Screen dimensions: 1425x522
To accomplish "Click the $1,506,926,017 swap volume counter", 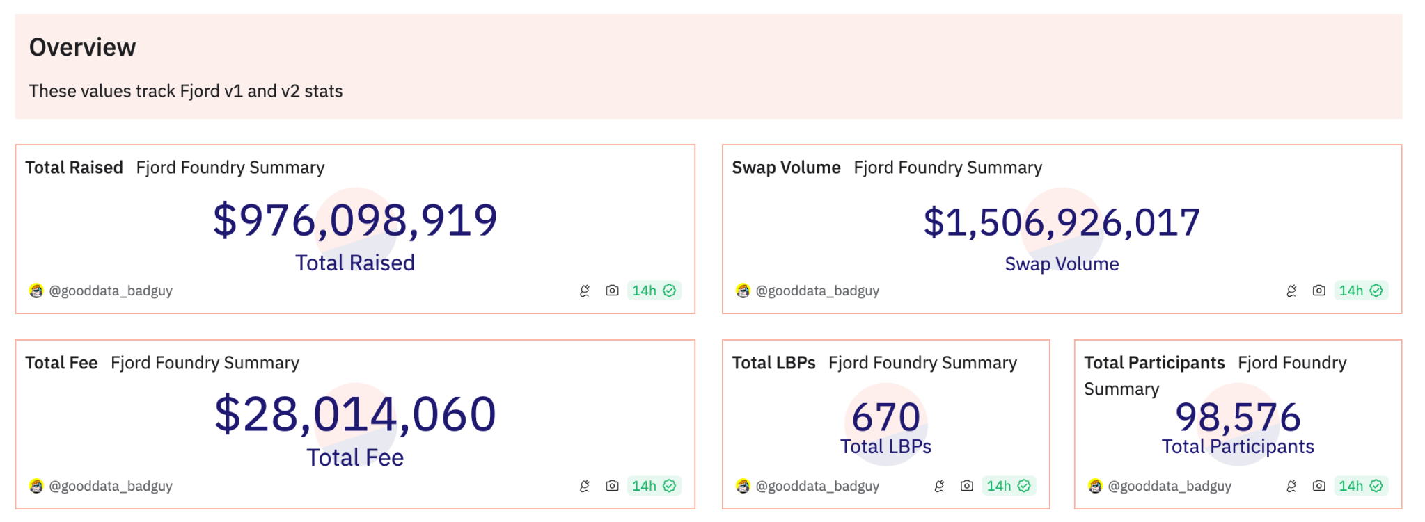I will pos(1062,222).
